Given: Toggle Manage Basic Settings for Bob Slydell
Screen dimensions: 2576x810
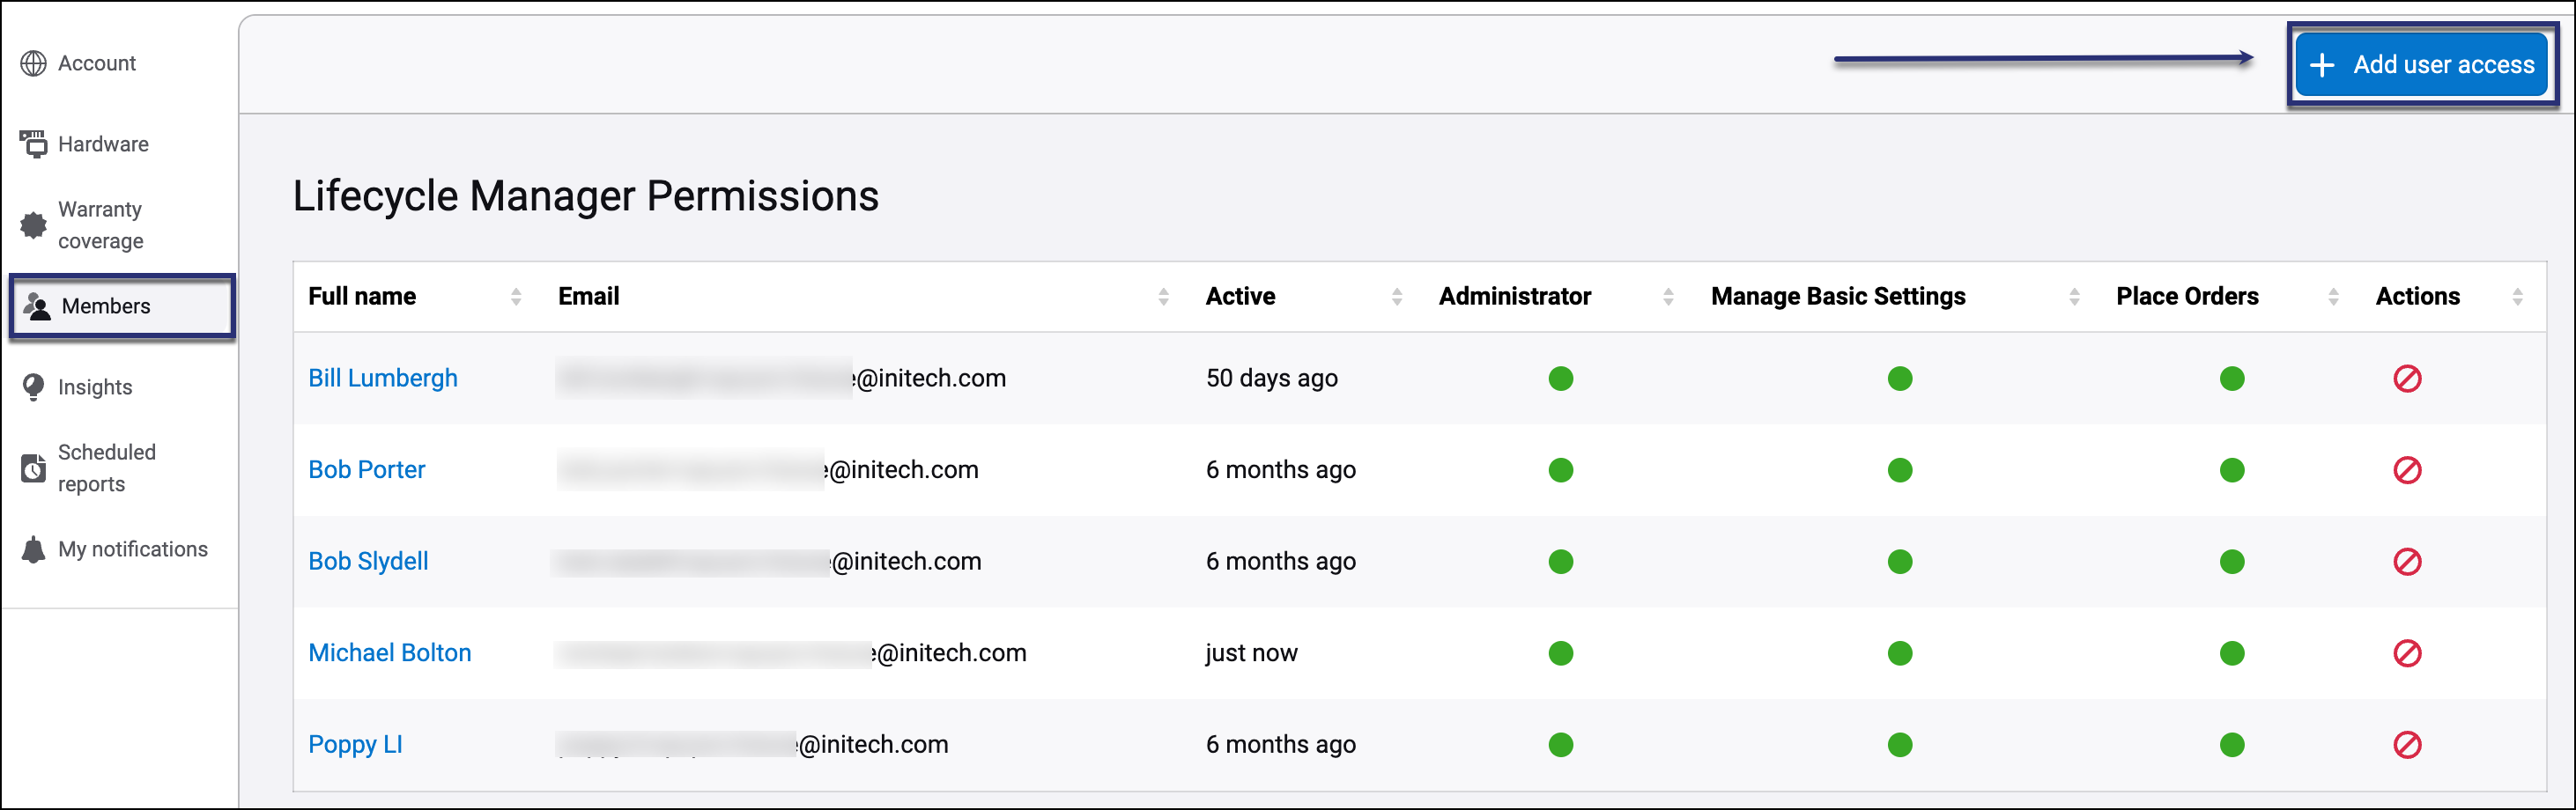Looking at the screenshot, I should coord(1900,563).
